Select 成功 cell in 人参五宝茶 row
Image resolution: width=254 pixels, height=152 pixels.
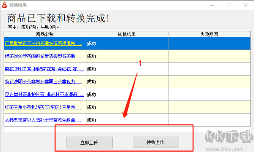click(127, 120)
